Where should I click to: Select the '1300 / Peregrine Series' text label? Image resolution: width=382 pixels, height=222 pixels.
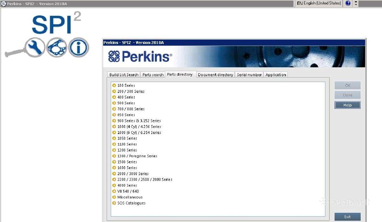click(x=137, y=156)
